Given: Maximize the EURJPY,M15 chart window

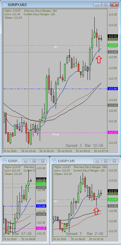Looking at the screenshot, I should click(x=106, y=5).
